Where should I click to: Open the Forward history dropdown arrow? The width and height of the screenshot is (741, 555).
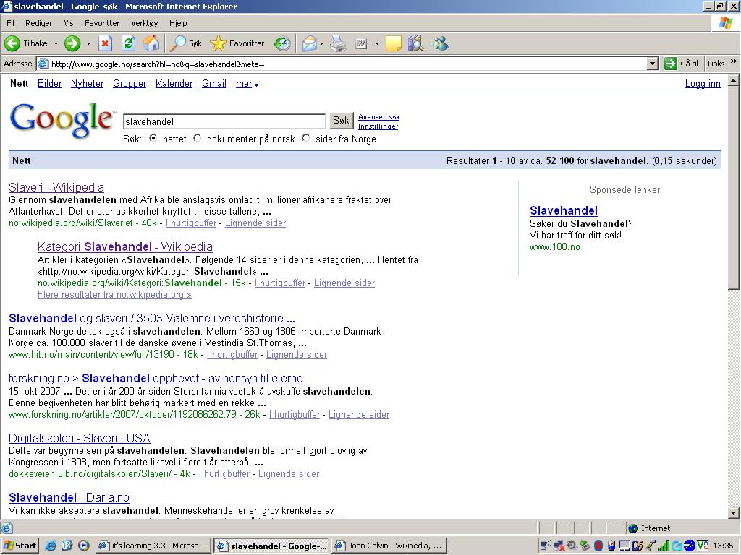[x=88, y=43]
